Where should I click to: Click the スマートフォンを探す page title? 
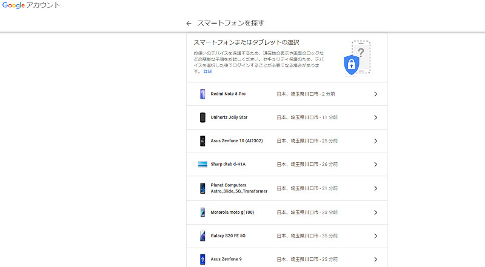pos(231,23)
